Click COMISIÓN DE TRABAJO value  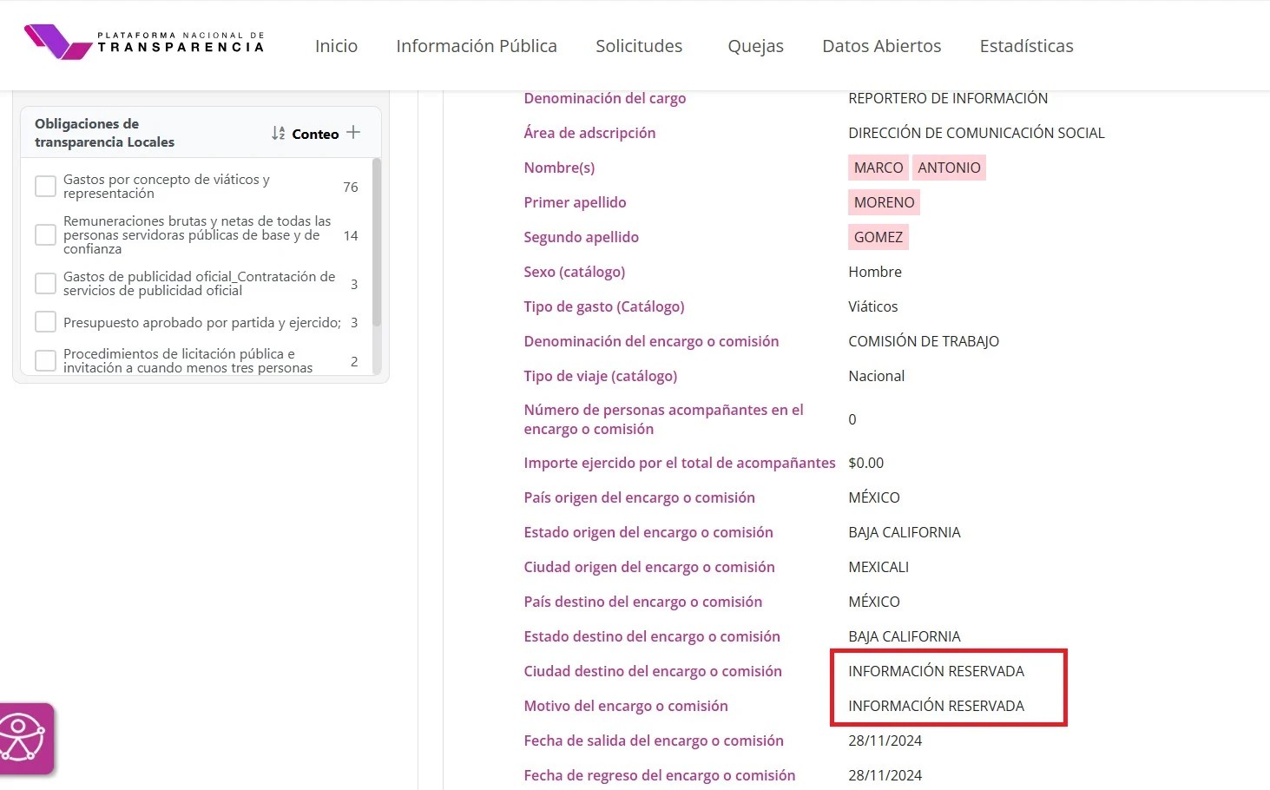coord(924,341)
